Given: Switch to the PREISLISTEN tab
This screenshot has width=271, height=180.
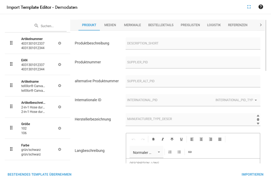Looking at the screenshot, I should tap(190, 25).
